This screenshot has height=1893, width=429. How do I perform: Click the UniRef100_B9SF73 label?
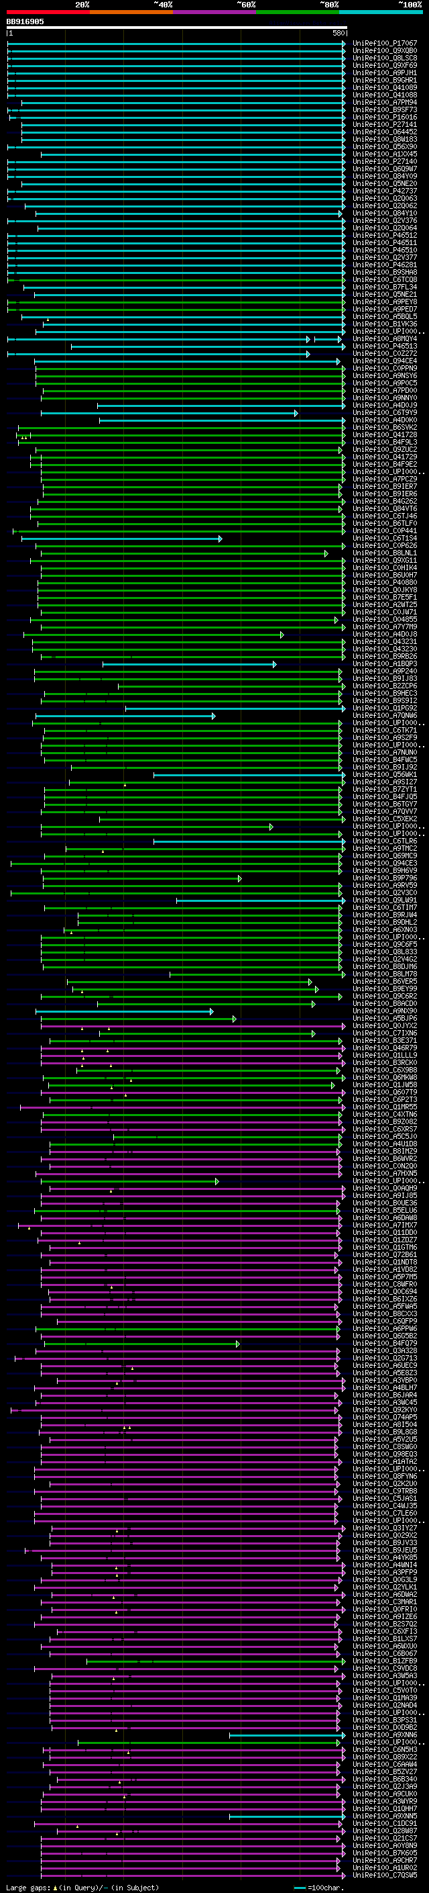[x=384, y=109]
